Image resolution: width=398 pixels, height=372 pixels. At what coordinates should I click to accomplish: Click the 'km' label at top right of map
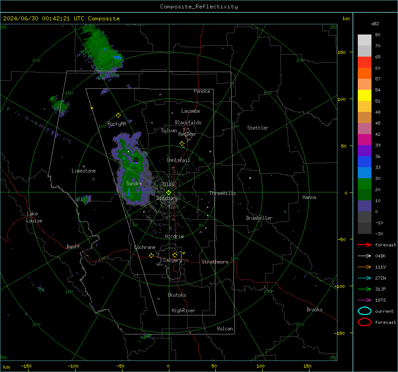[346, 19]
